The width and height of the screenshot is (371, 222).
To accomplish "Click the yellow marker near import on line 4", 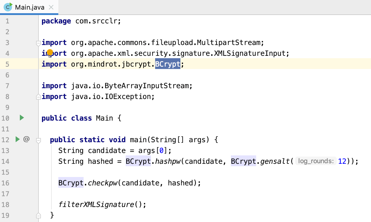I will 50,53.
